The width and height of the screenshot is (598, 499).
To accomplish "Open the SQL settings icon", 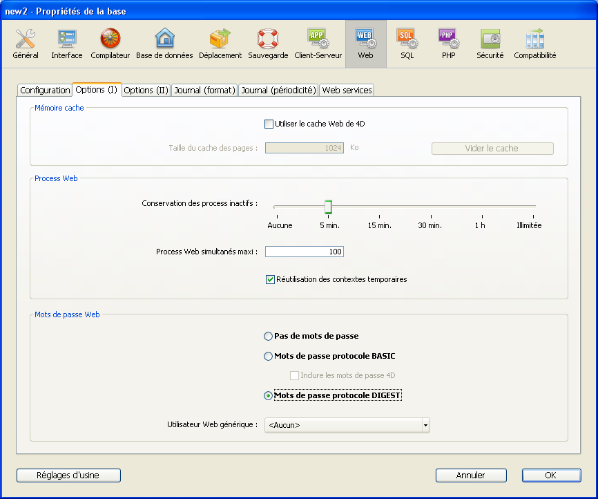I will click(407, 43).
